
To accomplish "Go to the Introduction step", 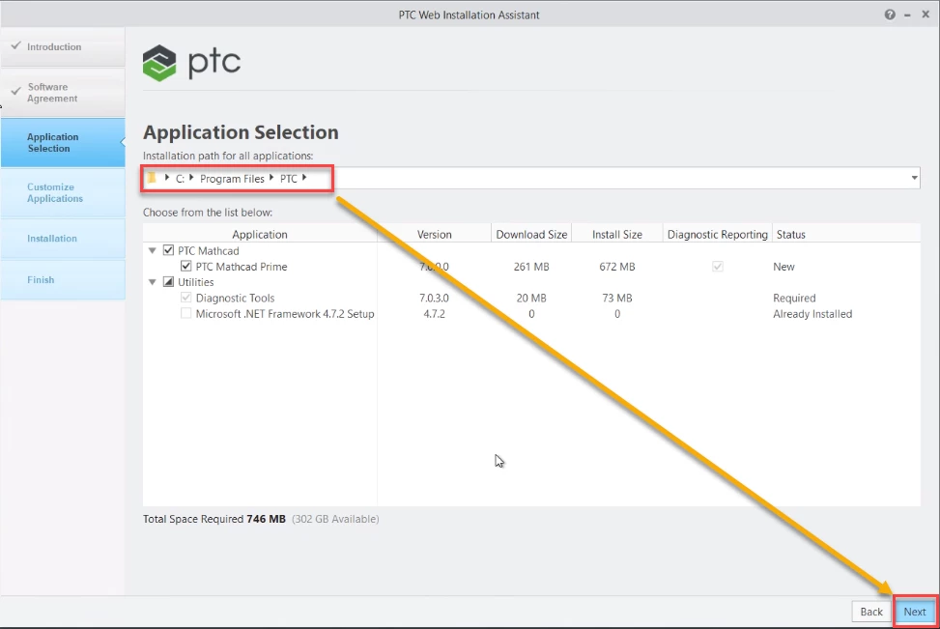I will coord(63,46).
